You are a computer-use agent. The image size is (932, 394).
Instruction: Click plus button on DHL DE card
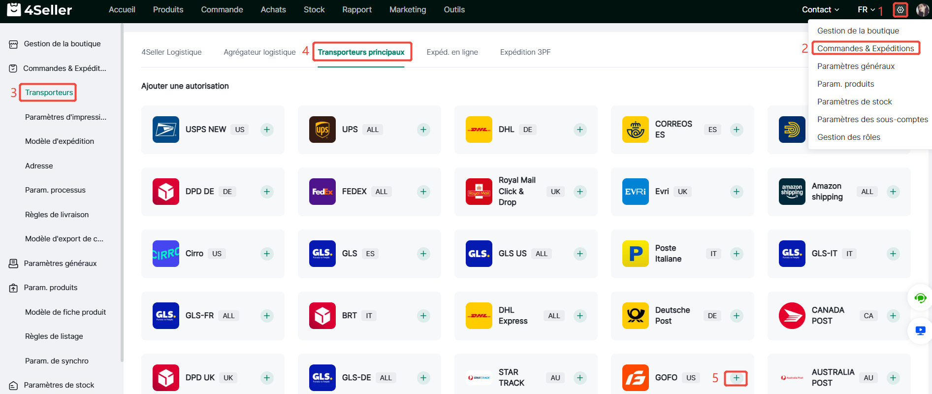(x=580, y=130)
